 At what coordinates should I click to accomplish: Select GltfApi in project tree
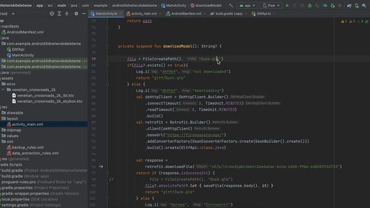tap(18, 49)
